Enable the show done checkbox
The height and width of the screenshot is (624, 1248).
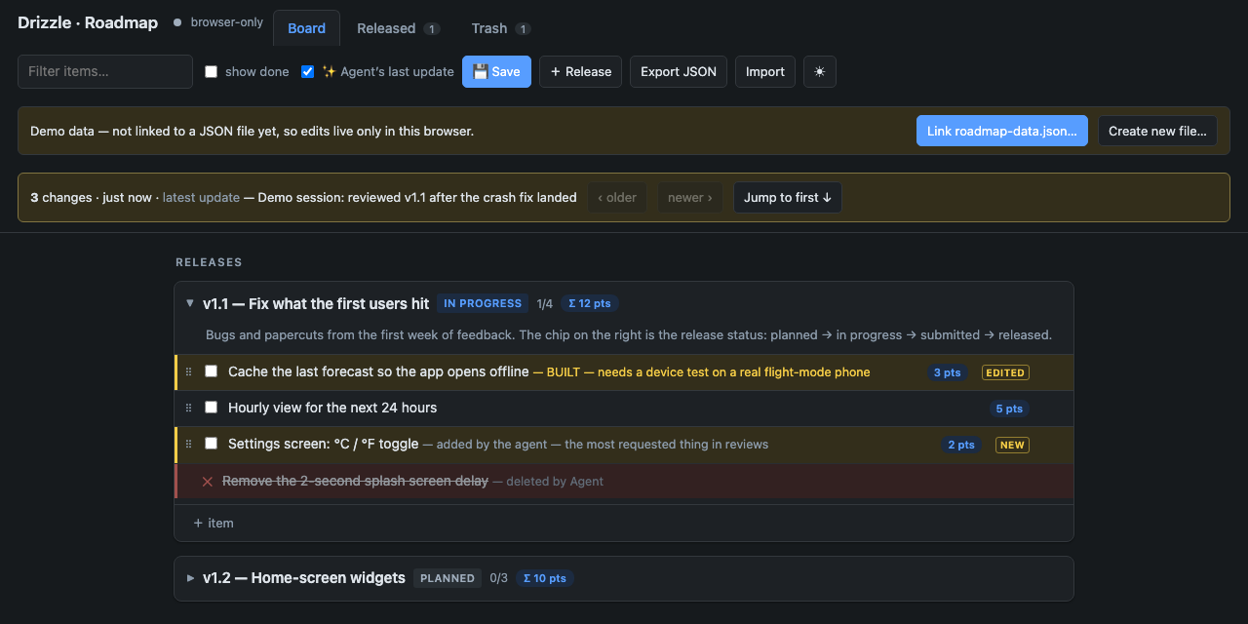(x=212, y=71)
